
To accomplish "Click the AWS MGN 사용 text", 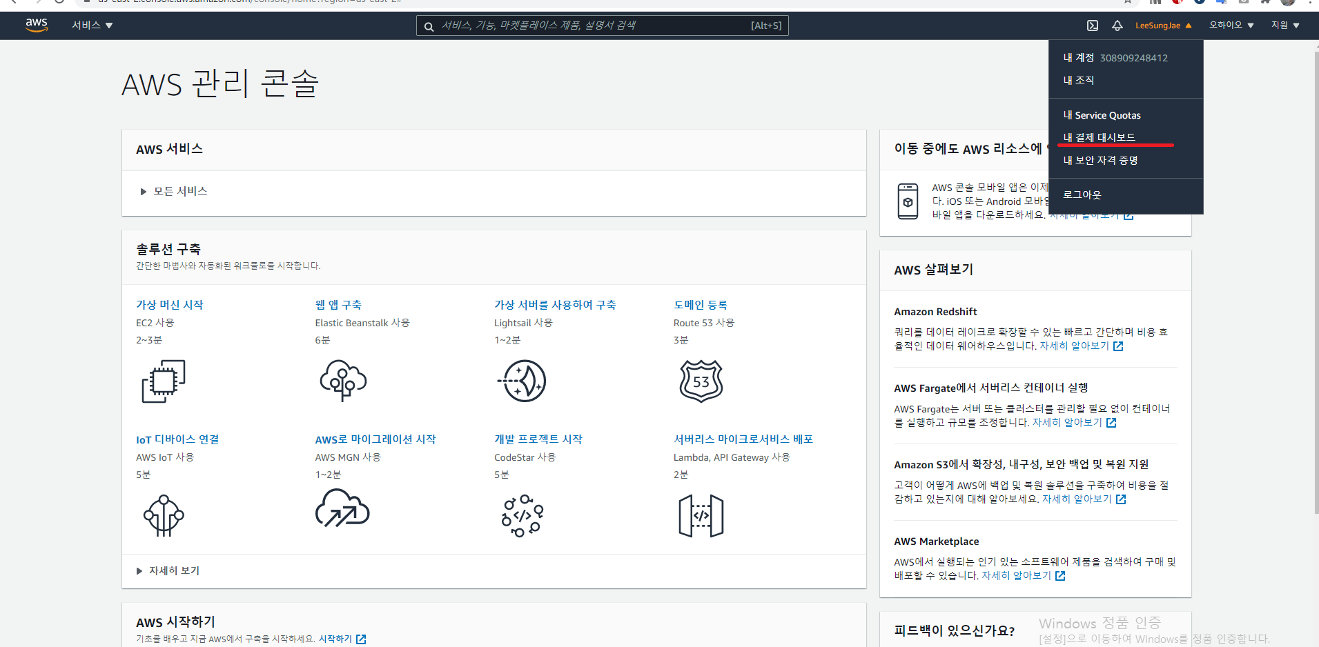I will tap(348, 457).
